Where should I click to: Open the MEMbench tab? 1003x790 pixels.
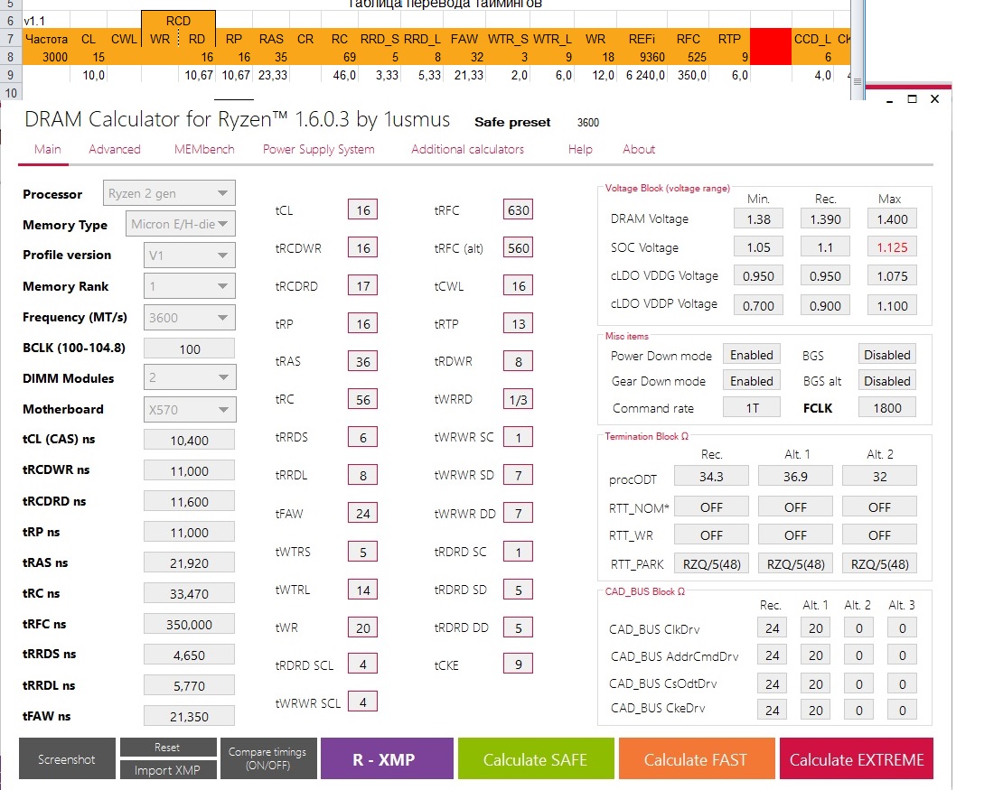tap(204, 149)
